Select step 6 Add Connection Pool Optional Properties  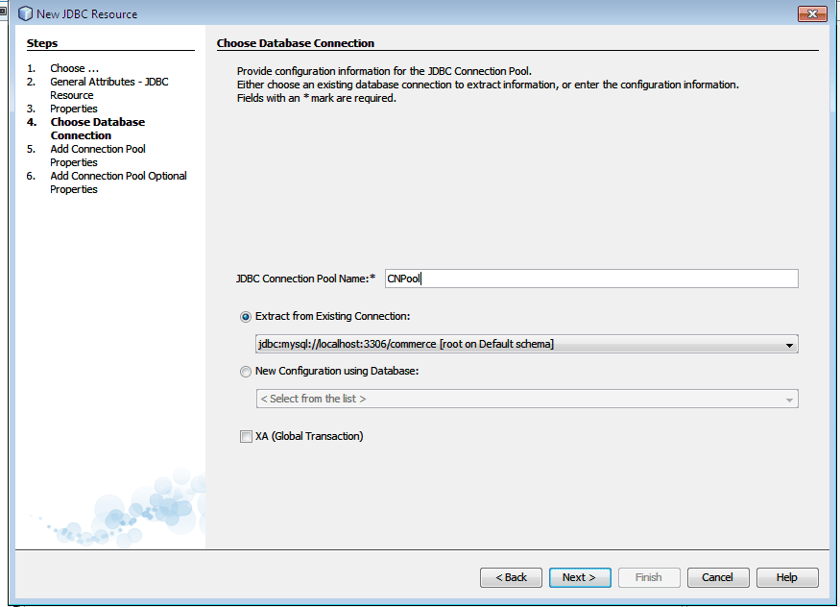tap(118, 182)
